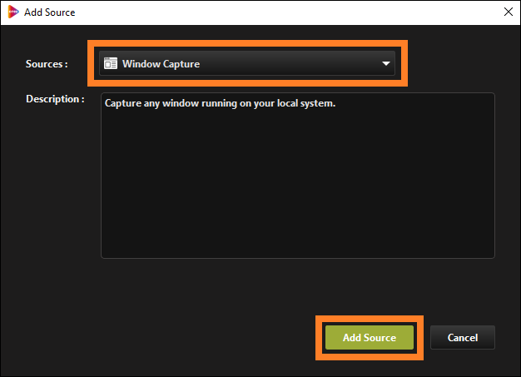
Task: Open the Sources dropdown showing Window Capture
Action: pyautogui.click(x=247, y=63)
